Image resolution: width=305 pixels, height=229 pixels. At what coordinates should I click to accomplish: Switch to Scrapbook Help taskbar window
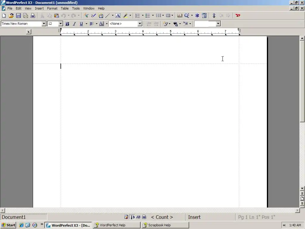[x=165, y=225]
